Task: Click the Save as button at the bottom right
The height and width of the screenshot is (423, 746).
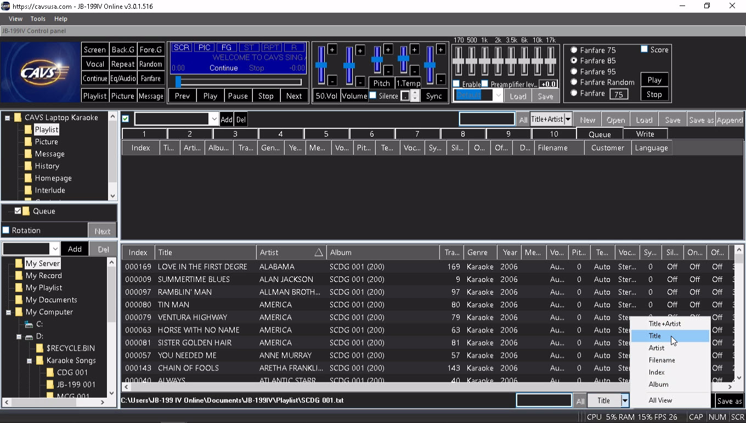Action: point(729,401)
